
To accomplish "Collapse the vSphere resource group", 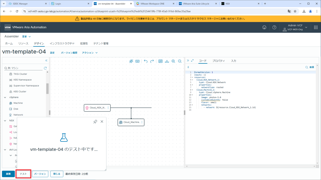I will coord(5,97).
